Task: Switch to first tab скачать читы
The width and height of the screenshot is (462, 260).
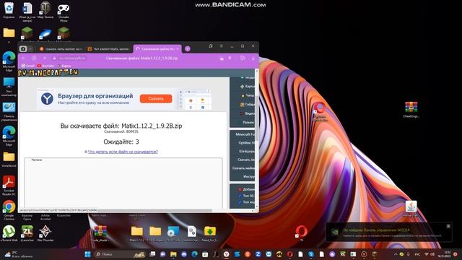Action: 61,49
